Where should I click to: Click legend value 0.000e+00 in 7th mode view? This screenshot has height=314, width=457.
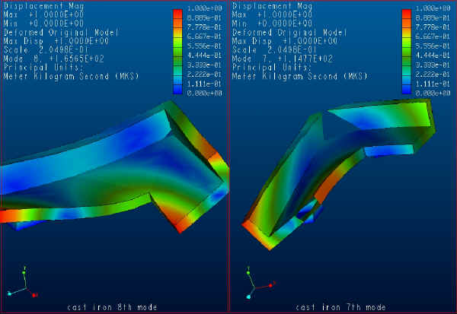coord(433,93)
